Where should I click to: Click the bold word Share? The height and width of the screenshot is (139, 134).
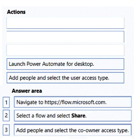[x=78, y=116]
